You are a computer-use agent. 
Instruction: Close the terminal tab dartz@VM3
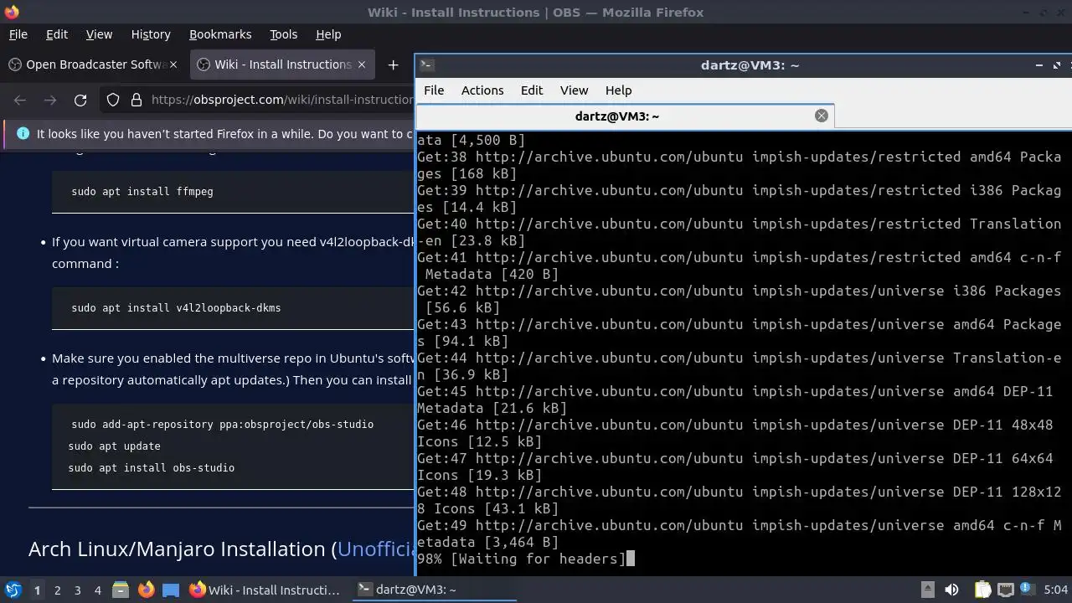click(x=822, y=116)
